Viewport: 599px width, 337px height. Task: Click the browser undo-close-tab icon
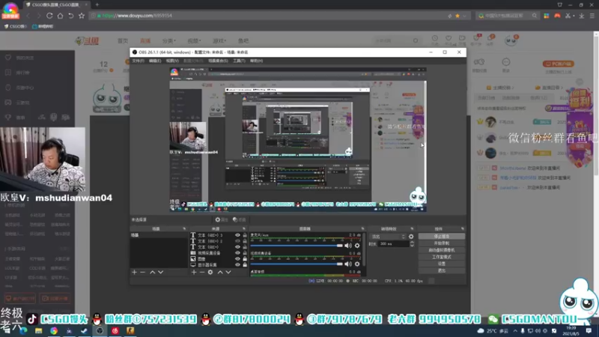[x=70, y=16]
